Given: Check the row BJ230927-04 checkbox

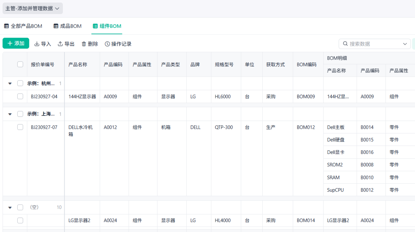Looking at the screenshot, I should [x=20, y=96].
